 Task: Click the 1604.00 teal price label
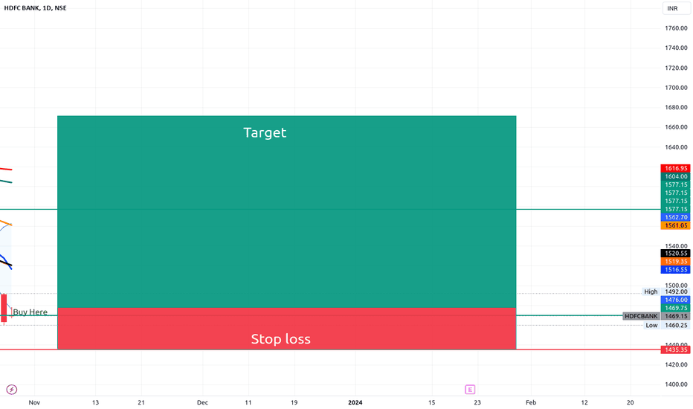(x=676, y=177)
